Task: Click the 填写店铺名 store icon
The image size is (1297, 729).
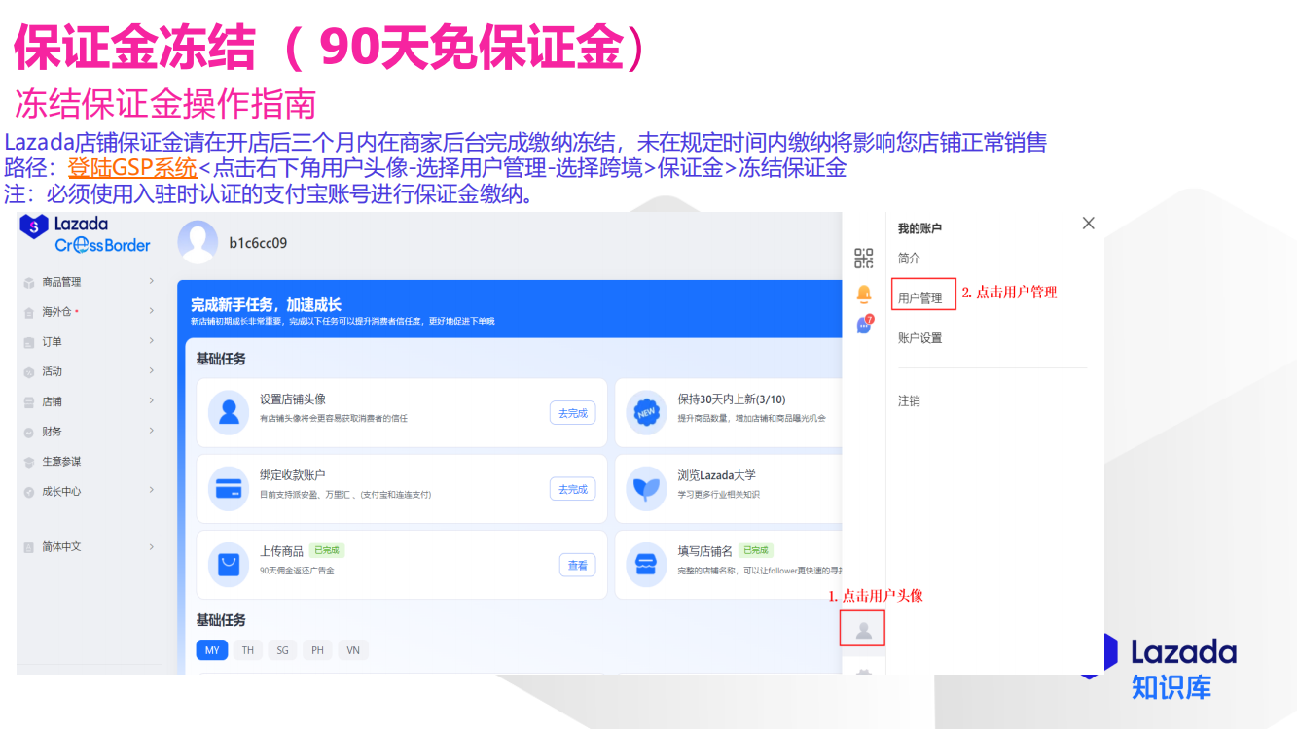Action: click(x=646, y=564)
